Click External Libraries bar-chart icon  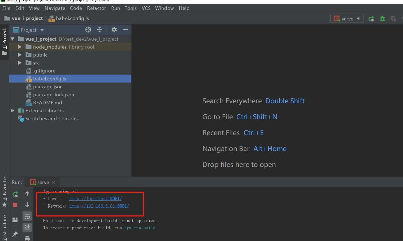coord(21,110)
